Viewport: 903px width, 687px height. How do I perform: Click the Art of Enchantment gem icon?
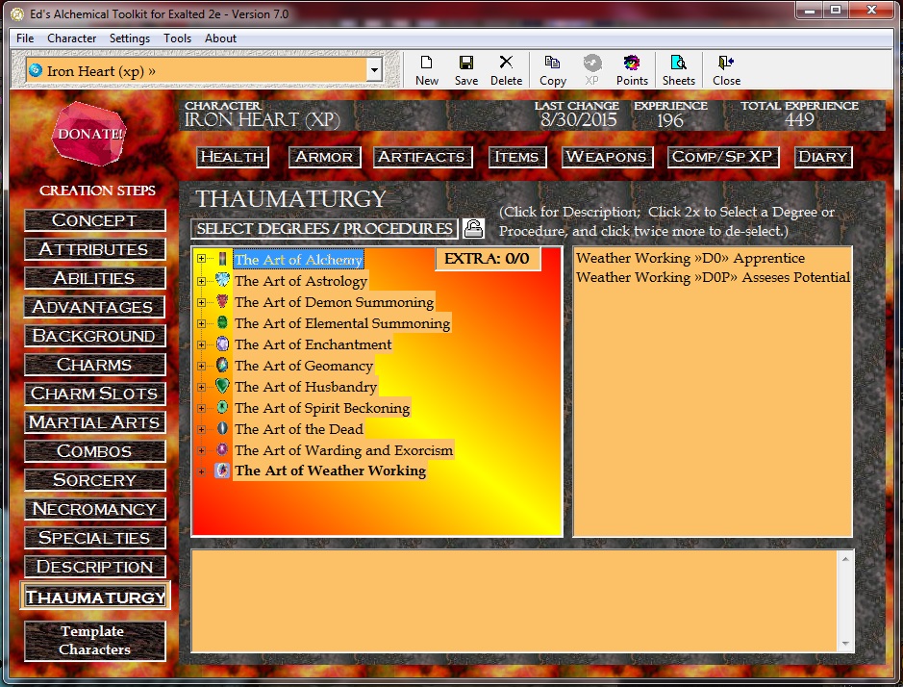[222, 344]
